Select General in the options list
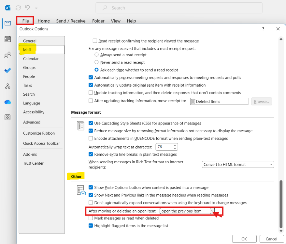 click(42, 41)
